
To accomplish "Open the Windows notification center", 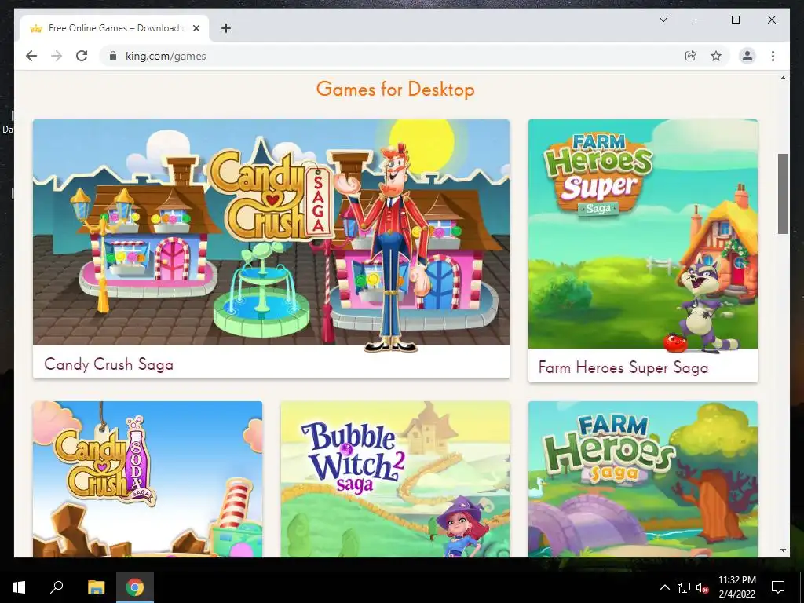I will [x=778, y=587].
